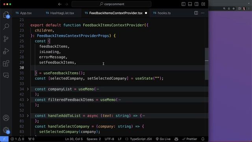Open remote window indicator in status bar
Image resolution: width=252 pixels, height=142 pixels.
[x=4, y=139]
